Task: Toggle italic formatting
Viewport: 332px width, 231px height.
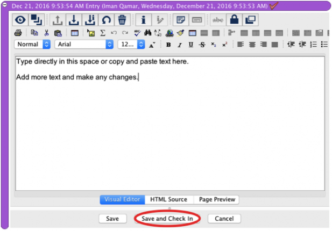Action: pyautogui.click(x=180, y=45)
